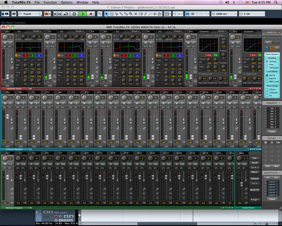Screen dimensions: 282x226
Task: Open the Options menu in menu bar
Action: pos(66,2)
